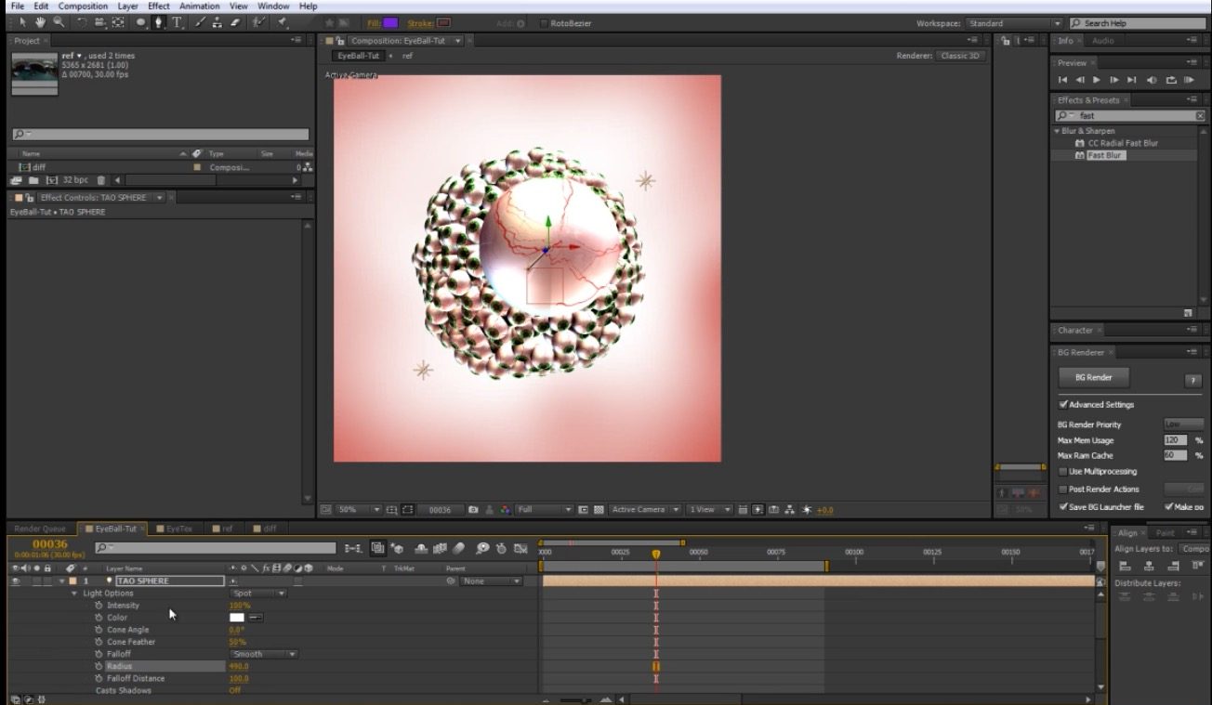Image resolution: width=1212 pixels, height=705 pixels.
Task: Open the 50% magnification dropdown
Action: (x=359, y=510)
